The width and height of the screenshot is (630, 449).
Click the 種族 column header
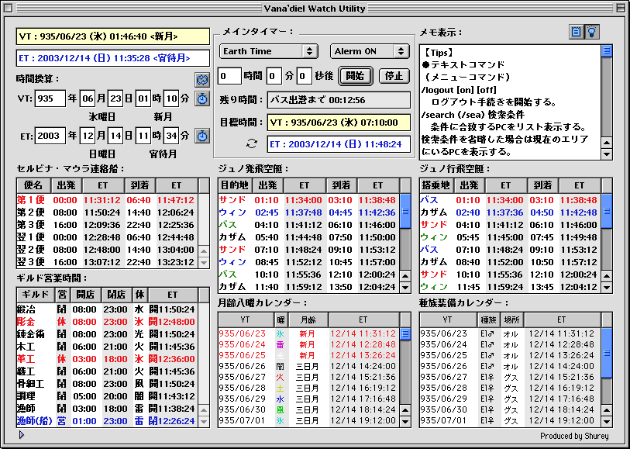[x=488, y=319]
